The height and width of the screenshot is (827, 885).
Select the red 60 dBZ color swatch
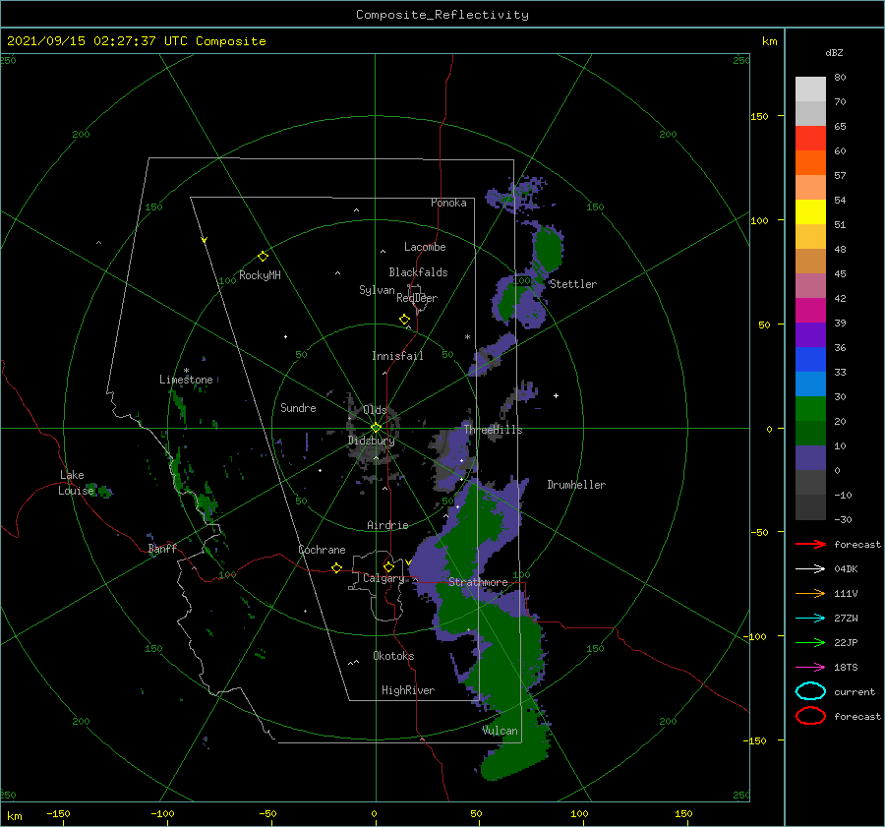[810, 139]
